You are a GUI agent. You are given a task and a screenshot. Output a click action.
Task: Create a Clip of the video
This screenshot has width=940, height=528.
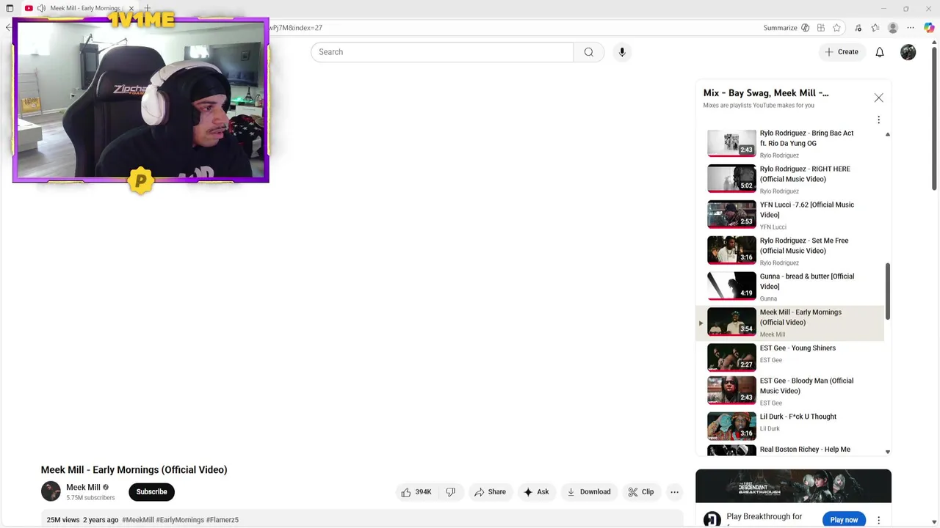pos(641,492)
